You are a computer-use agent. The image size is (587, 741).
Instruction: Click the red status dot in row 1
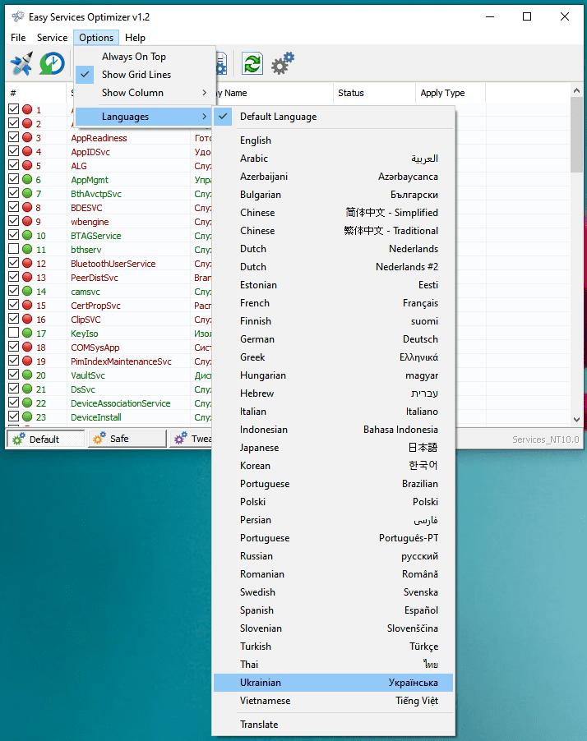(x=27, y=109)
